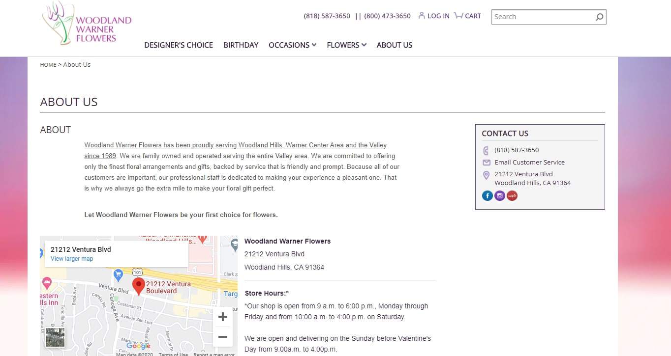The image size is (671, 356).
Task: Open the Yelp page icon
Action: [x=512, y=196]
